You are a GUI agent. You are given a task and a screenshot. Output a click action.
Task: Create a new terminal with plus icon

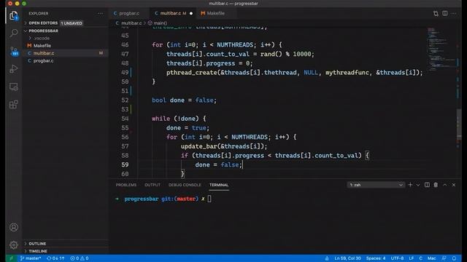click(410, 185)
